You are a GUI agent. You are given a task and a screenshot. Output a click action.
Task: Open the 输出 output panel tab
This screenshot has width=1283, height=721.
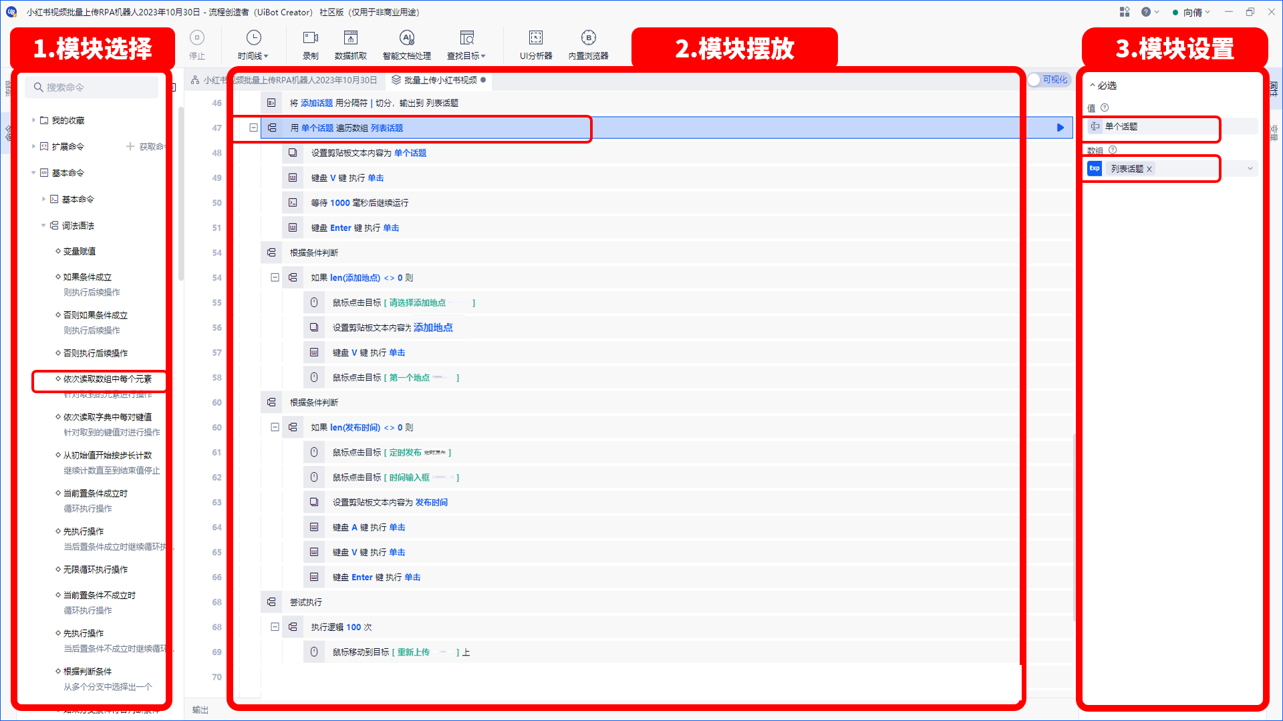click(200, 710)
